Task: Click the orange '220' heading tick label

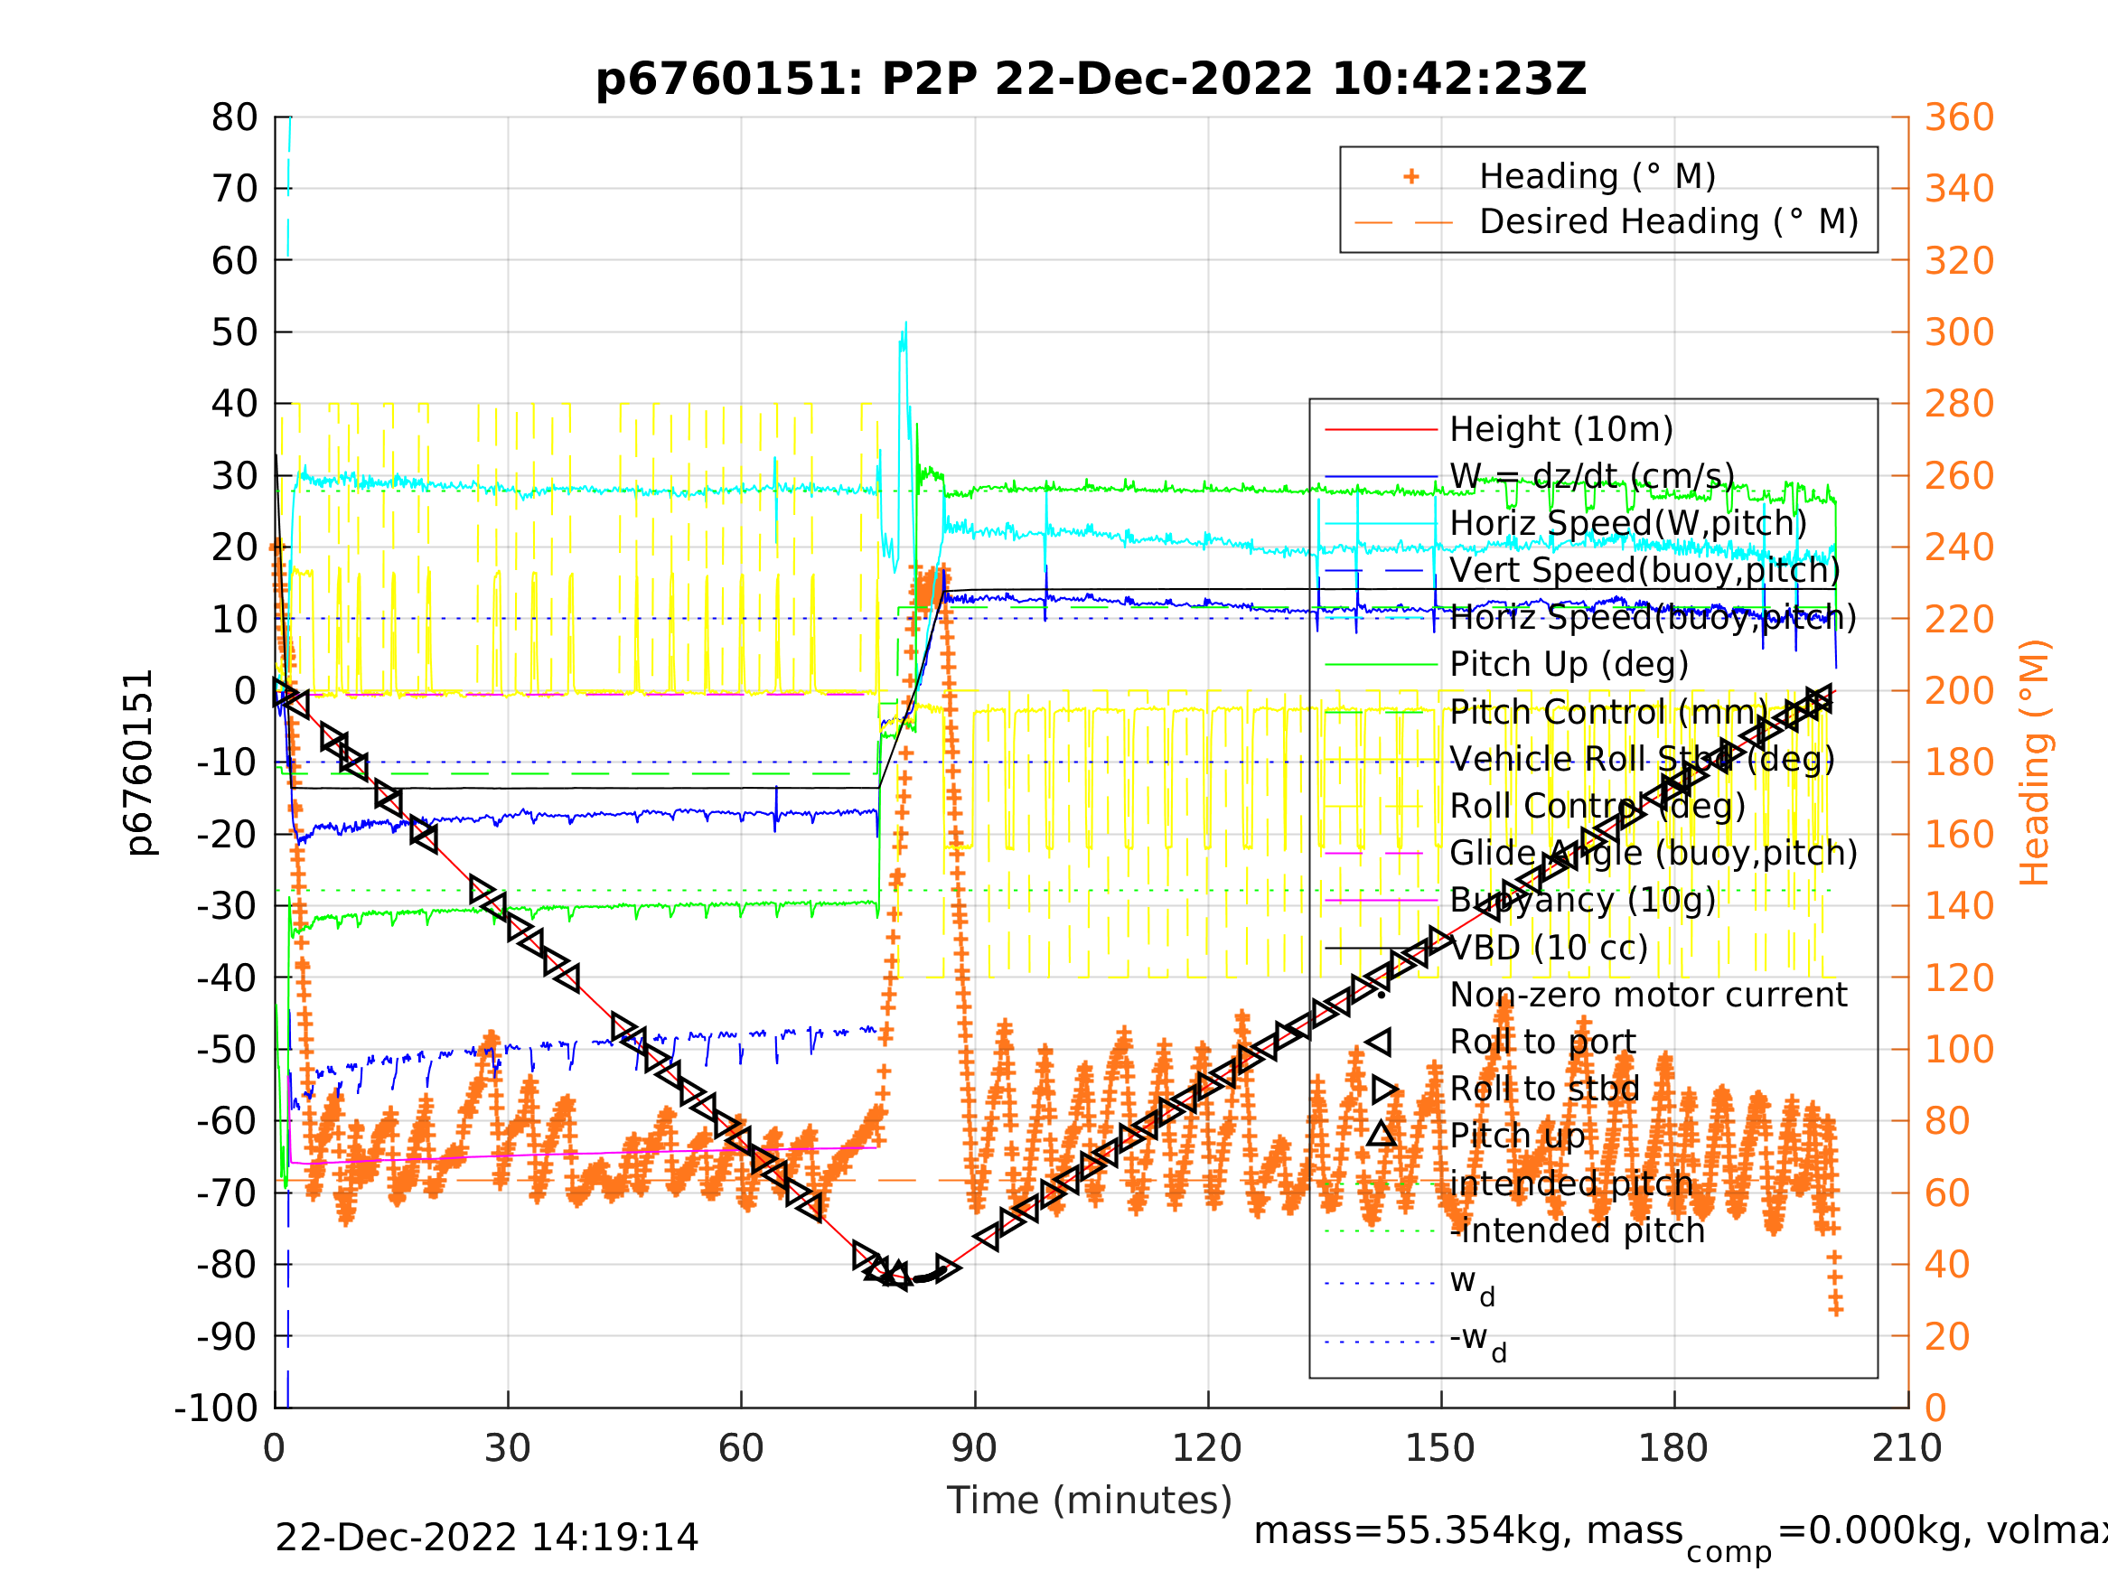Action: 1959,620
